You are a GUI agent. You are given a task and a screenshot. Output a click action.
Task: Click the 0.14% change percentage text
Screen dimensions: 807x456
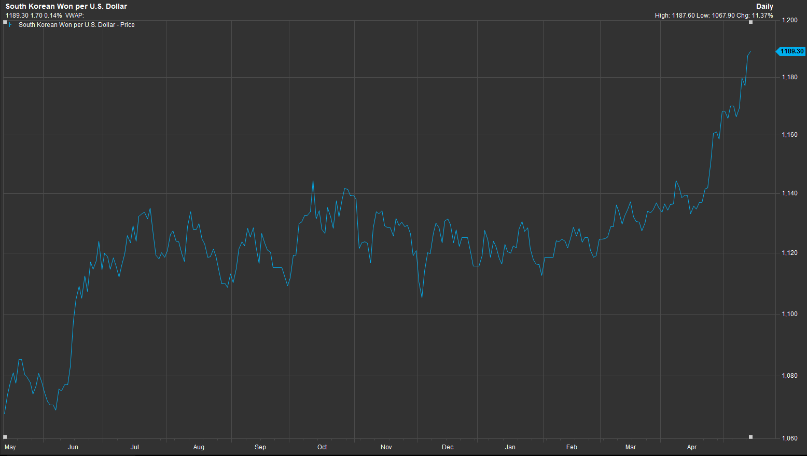[x=52, y=15]
